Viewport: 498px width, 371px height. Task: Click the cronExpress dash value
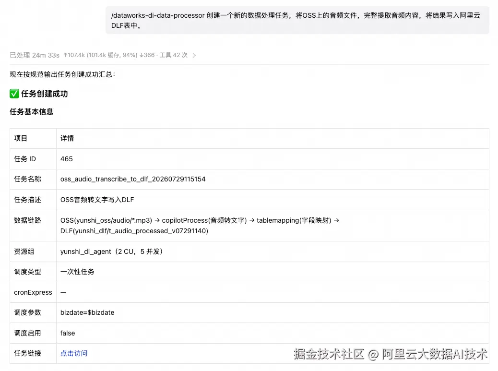[63, 292]
